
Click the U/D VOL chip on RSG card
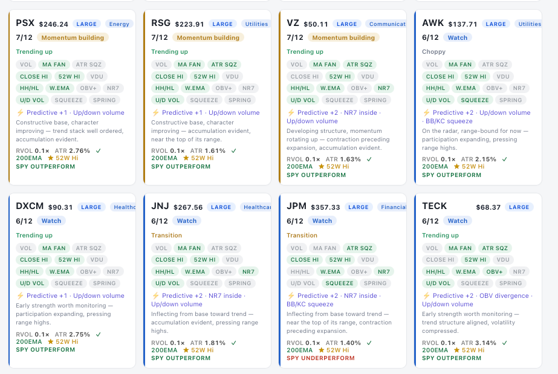click(x=167, y=100)
